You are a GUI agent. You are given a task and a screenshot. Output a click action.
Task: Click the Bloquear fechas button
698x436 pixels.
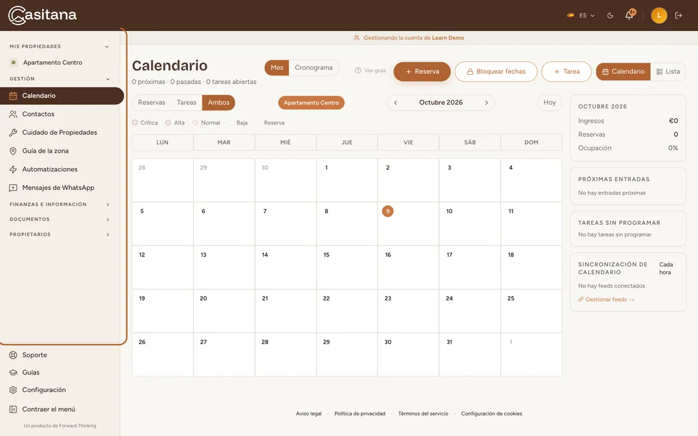[x=496, y=72]
